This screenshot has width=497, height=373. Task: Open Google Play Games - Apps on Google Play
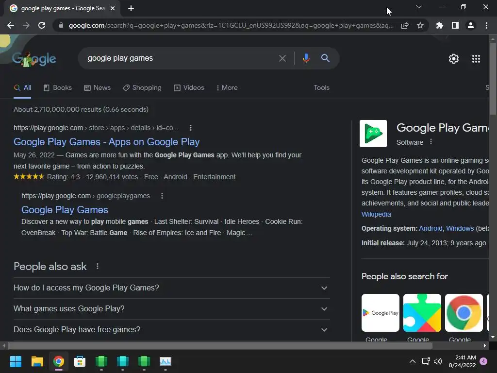coord(106,142)
